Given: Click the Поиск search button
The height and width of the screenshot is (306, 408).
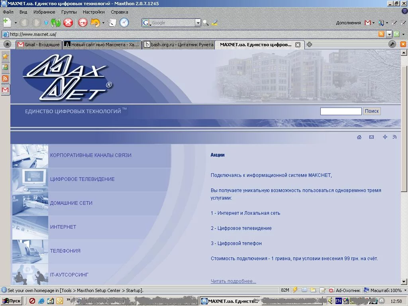Looking at the screenshot, I should pos(372,111).
